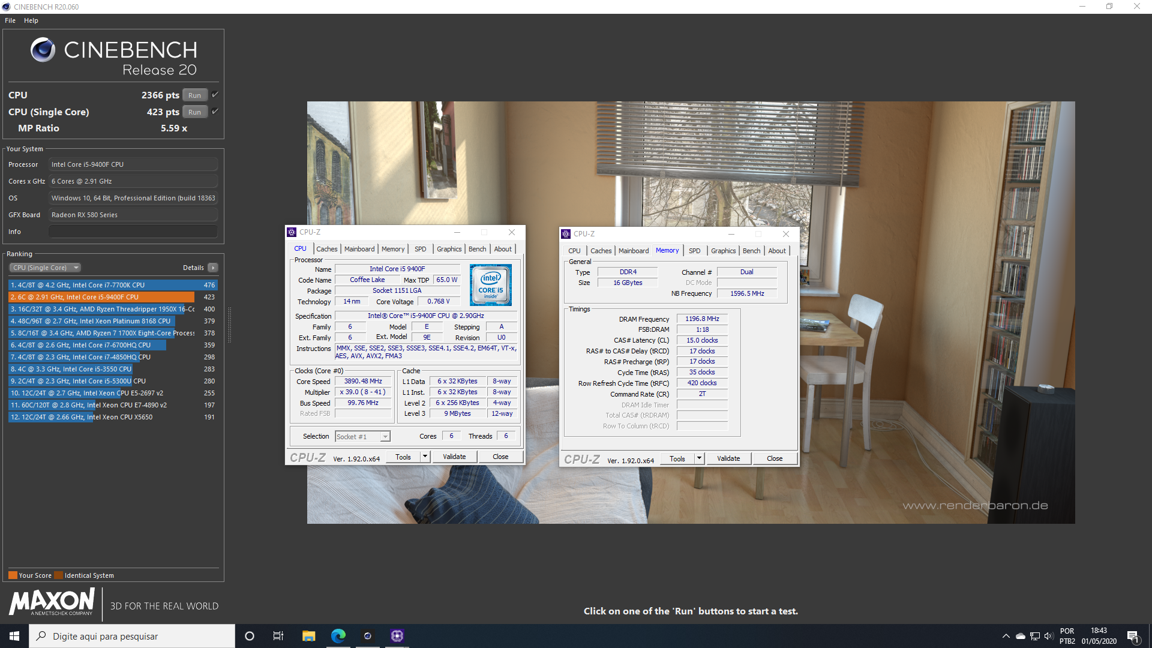1152x648 pixels.
Task: Open the notification center icon
Action: [1133, 637]
